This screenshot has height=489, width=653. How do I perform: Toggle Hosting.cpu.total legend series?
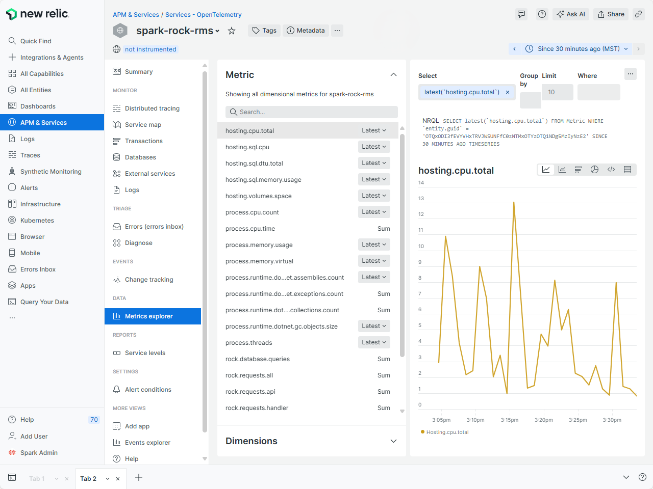click(x=445, y=432)
